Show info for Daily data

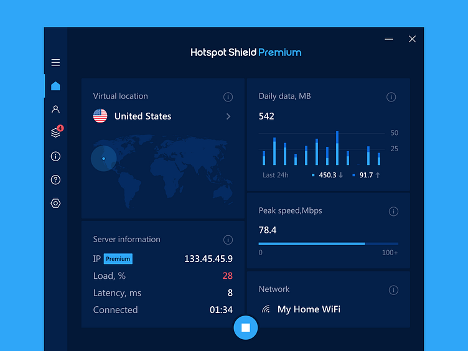391,96
